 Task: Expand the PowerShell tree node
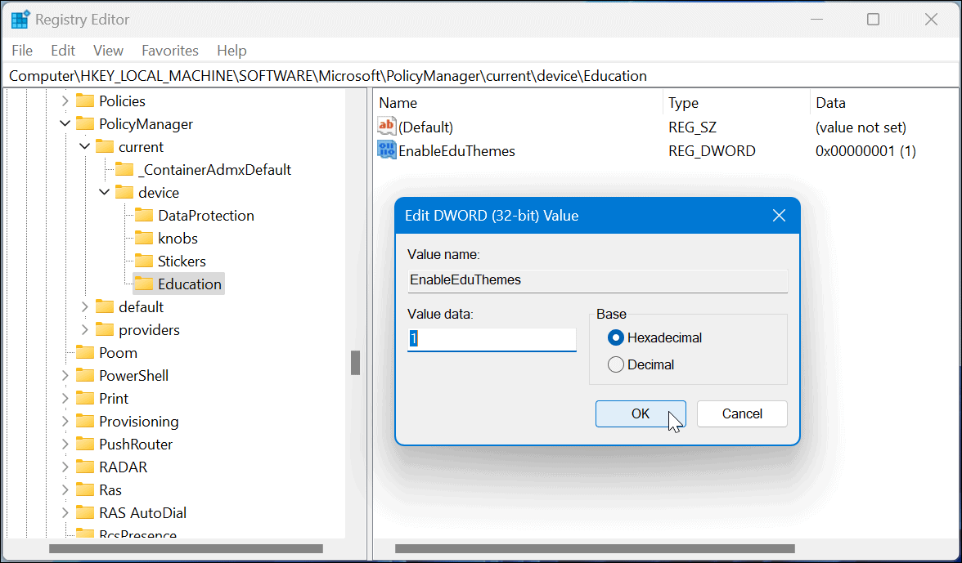(x=68, y=375)
